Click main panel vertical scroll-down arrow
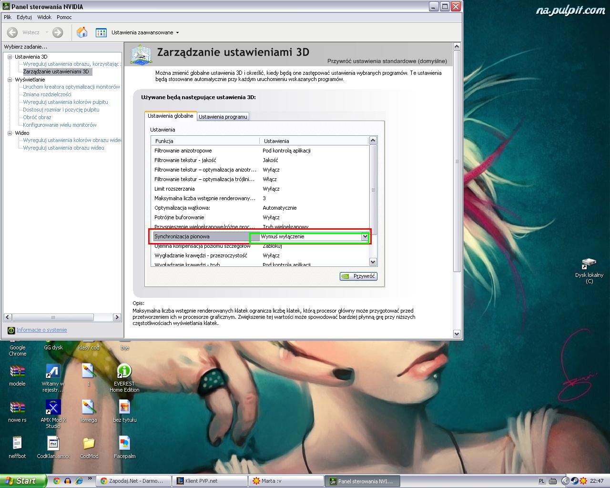The width and height of the screenshot is (610, 488). pos(457,334)
